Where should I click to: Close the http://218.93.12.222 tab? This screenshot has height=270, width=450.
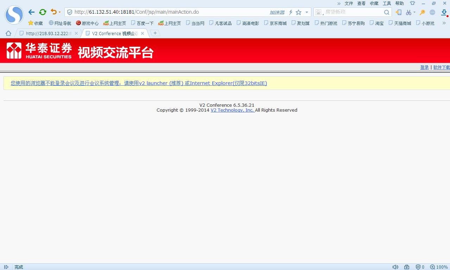pyautogui.click(x=76, y=33)
